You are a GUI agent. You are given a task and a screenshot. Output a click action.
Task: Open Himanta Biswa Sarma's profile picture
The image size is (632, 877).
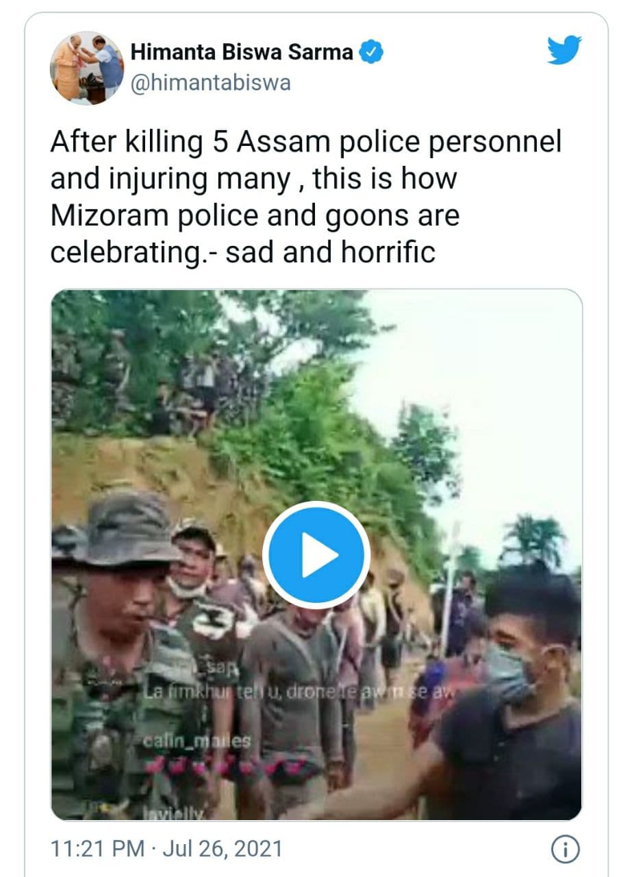click(x=87, y=68)
